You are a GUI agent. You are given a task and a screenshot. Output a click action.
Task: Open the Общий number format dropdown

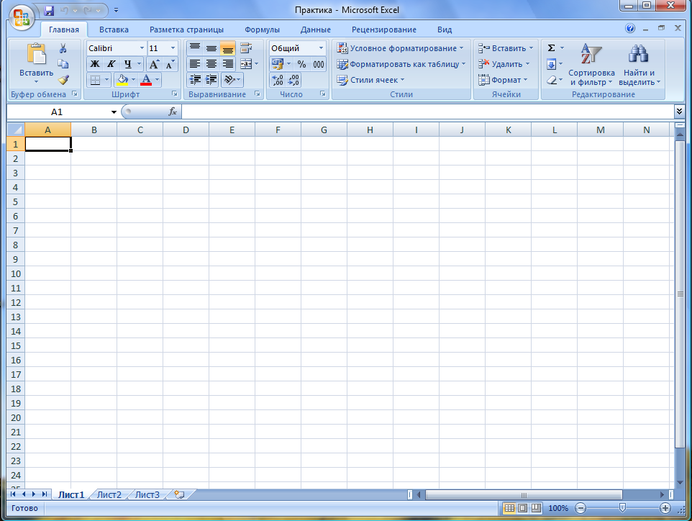[322, 48]
